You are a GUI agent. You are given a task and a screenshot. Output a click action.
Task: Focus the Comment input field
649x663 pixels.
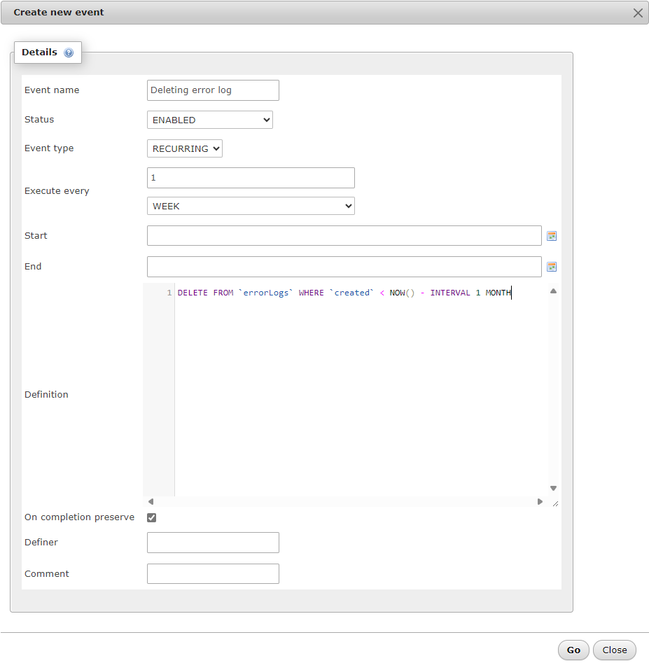(x=213, y=574)
